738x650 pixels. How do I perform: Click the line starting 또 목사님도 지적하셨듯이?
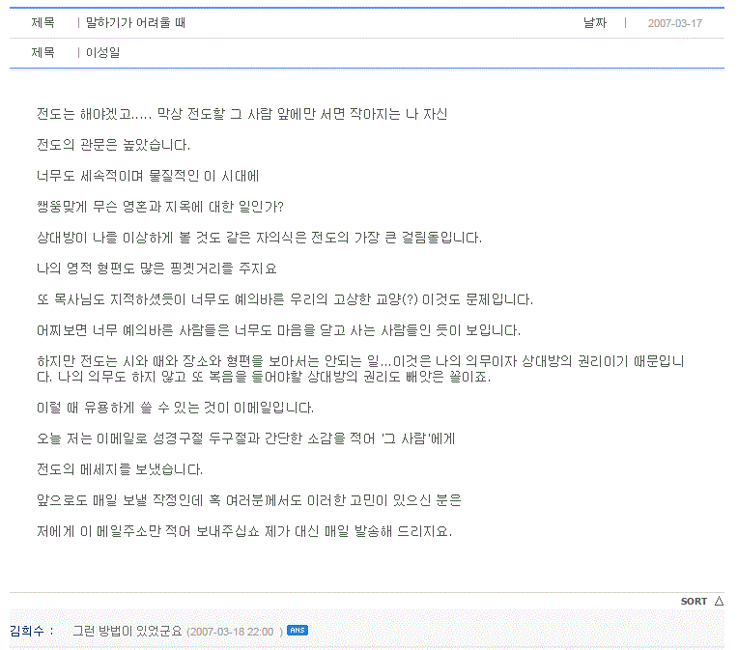coord(285,299)
